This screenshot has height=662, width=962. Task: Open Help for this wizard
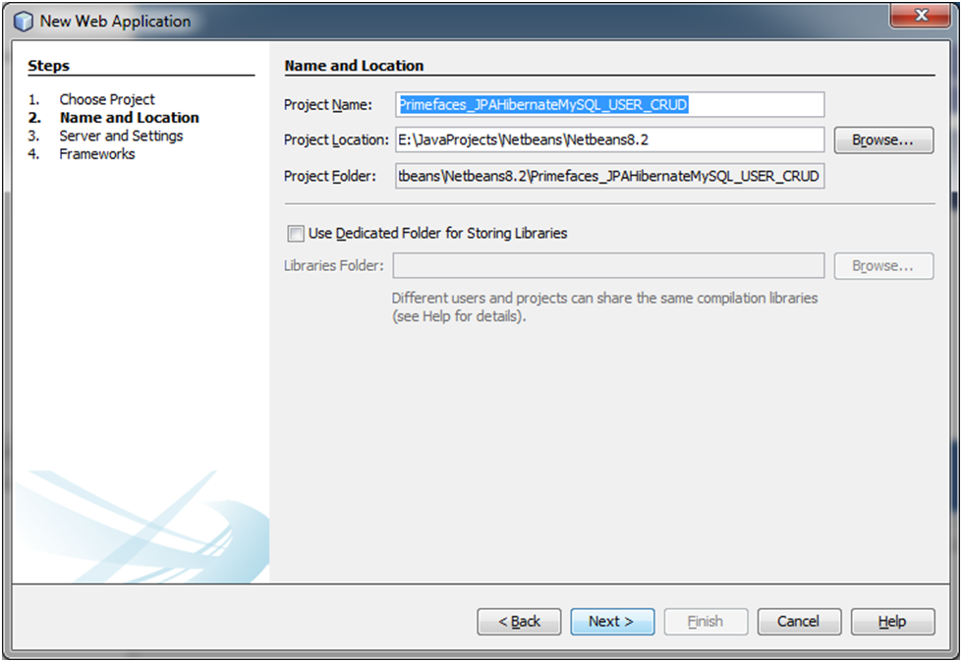click(891, 621)
